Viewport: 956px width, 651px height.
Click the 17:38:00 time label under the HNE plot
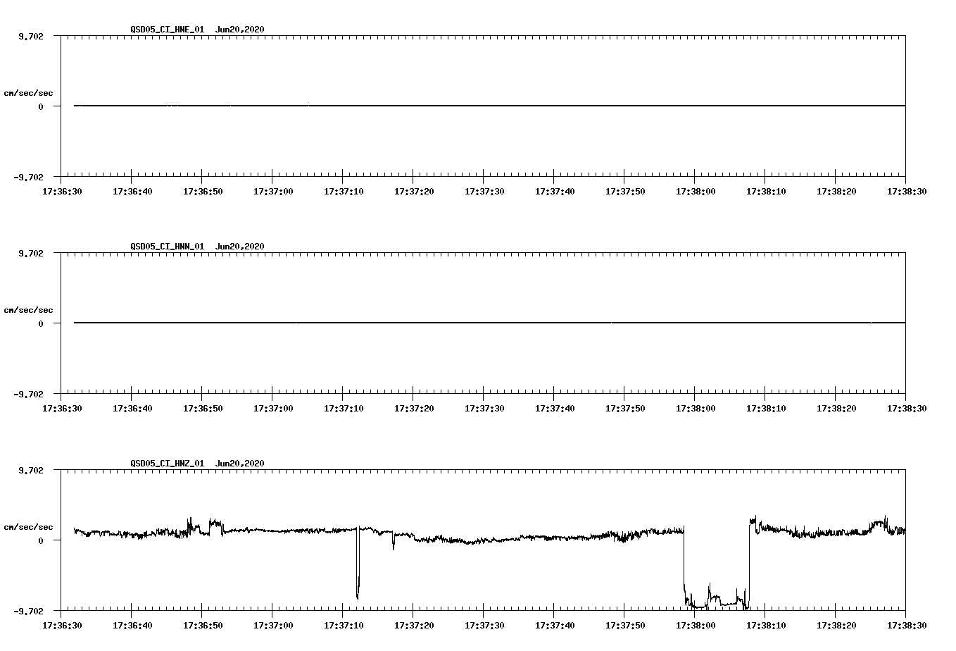pyautogui.click(x=696, y=191)
